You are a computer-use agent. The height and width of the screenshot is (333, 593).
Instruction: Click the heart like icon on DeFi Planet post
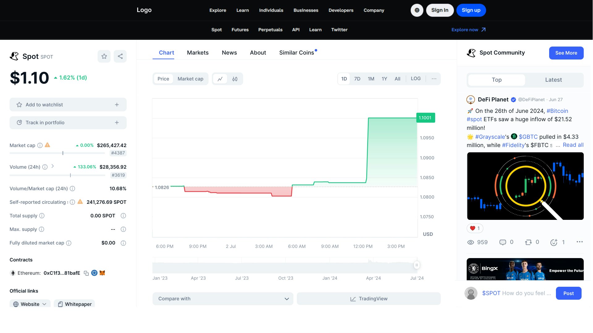tap(472, 228)
